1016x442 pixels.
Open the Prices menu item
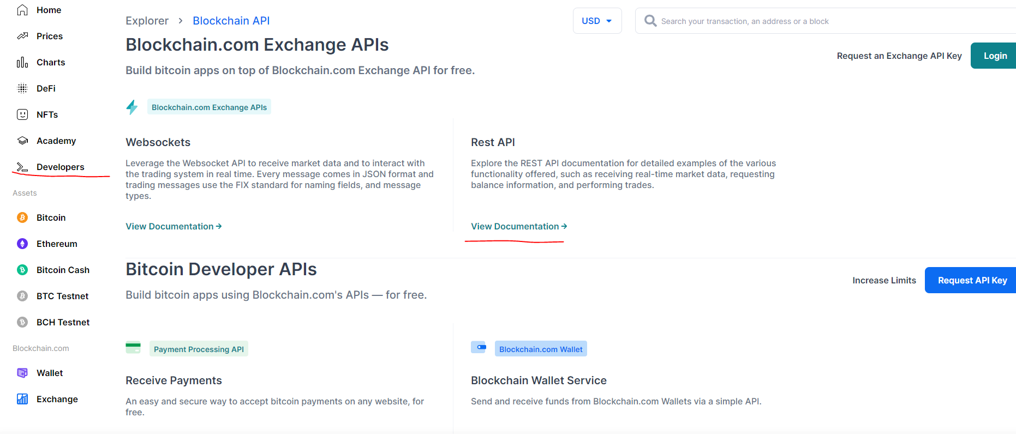50,36
